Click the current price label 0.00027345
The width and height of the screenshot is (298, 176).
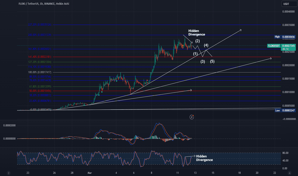[x=288, y=46]
